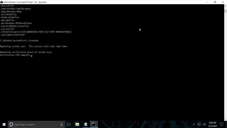
Task: Click the '.wtx=txtfile' line
Action: [7, 6]
